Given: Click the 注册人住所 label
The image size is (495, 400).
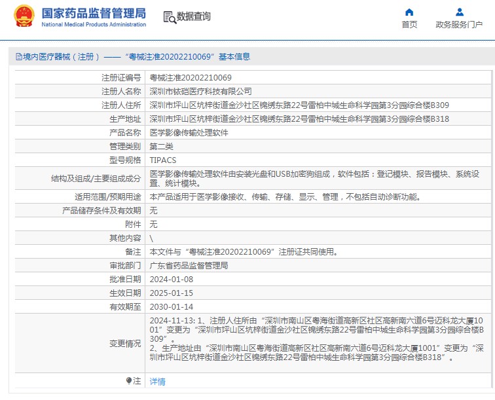Looking at the screenshot, I should coord(121,105).
